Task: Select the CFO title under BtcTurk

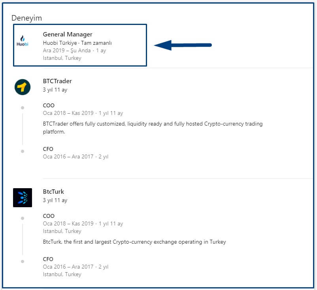Action: [x=48, y=259]
